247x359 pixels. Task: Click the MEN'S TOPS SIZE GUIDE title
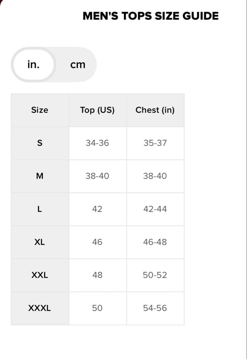coord(150,16)
